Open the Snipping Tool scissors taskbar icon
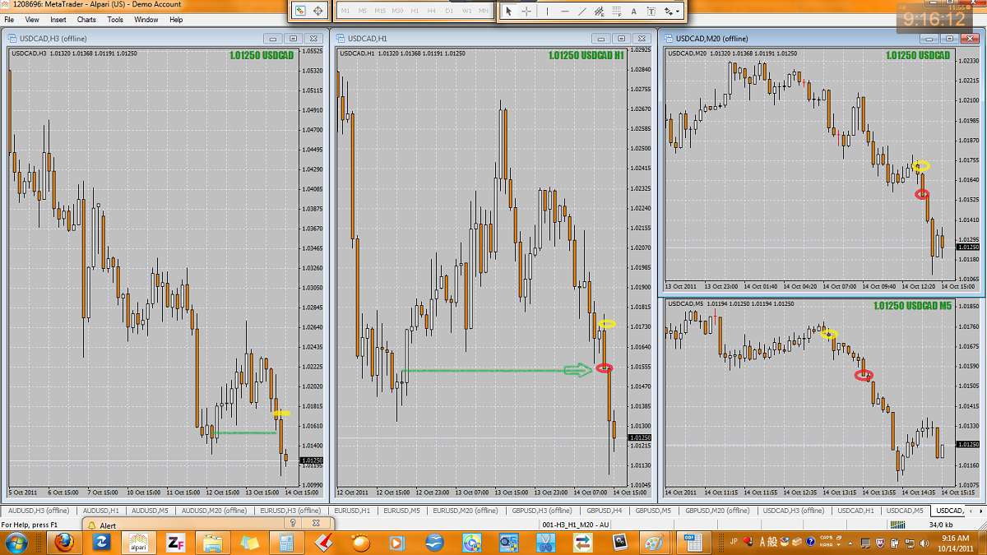The width and height of the screenshot is (987, 555). pyautogui.click(x=544, y=543)
